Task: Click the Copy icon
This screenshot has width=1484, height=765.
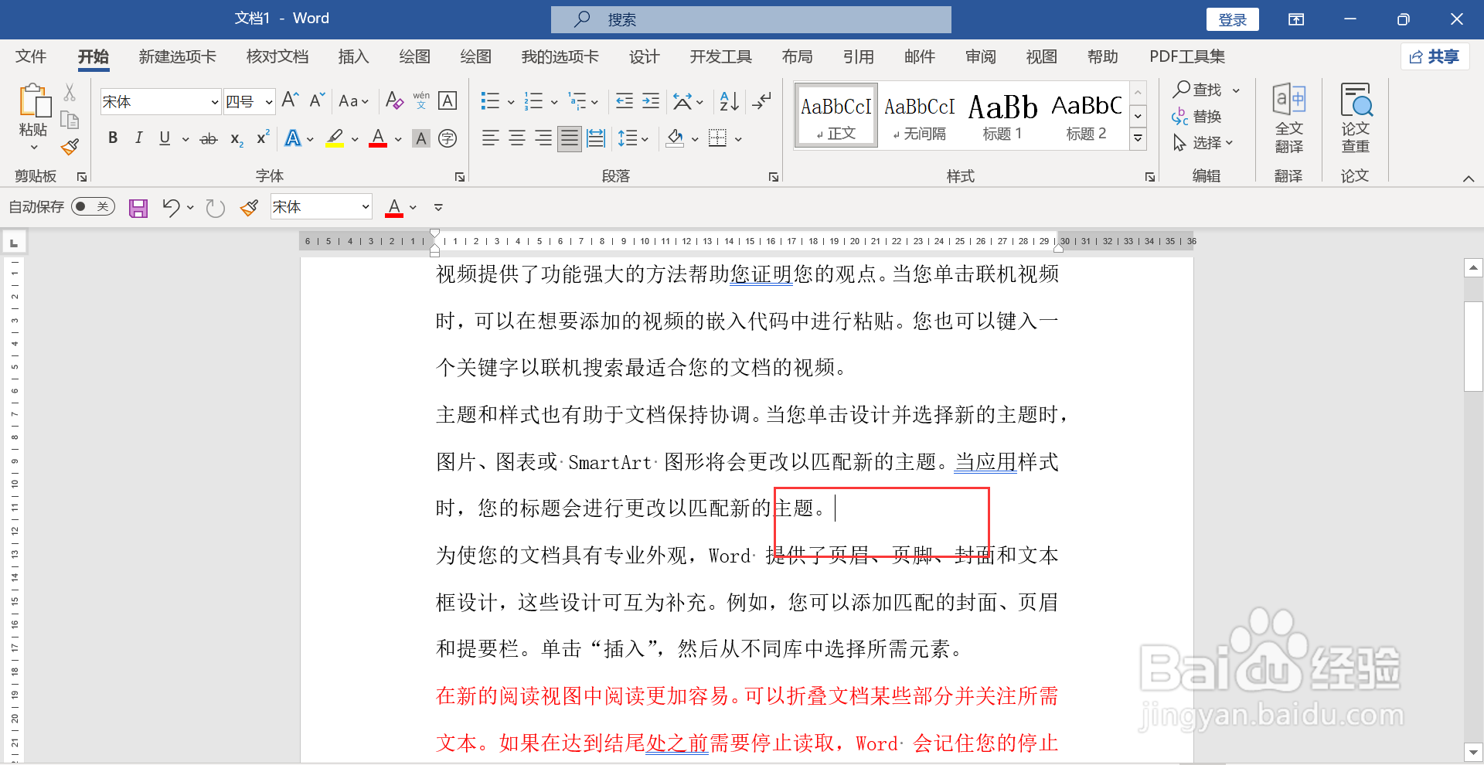Action: 70,120
